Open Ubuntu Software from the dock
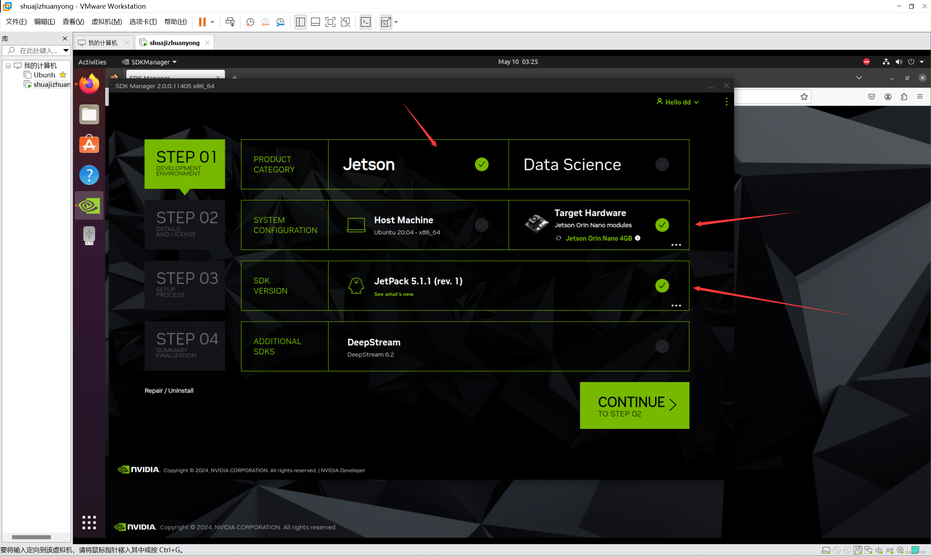 [89, 145]
